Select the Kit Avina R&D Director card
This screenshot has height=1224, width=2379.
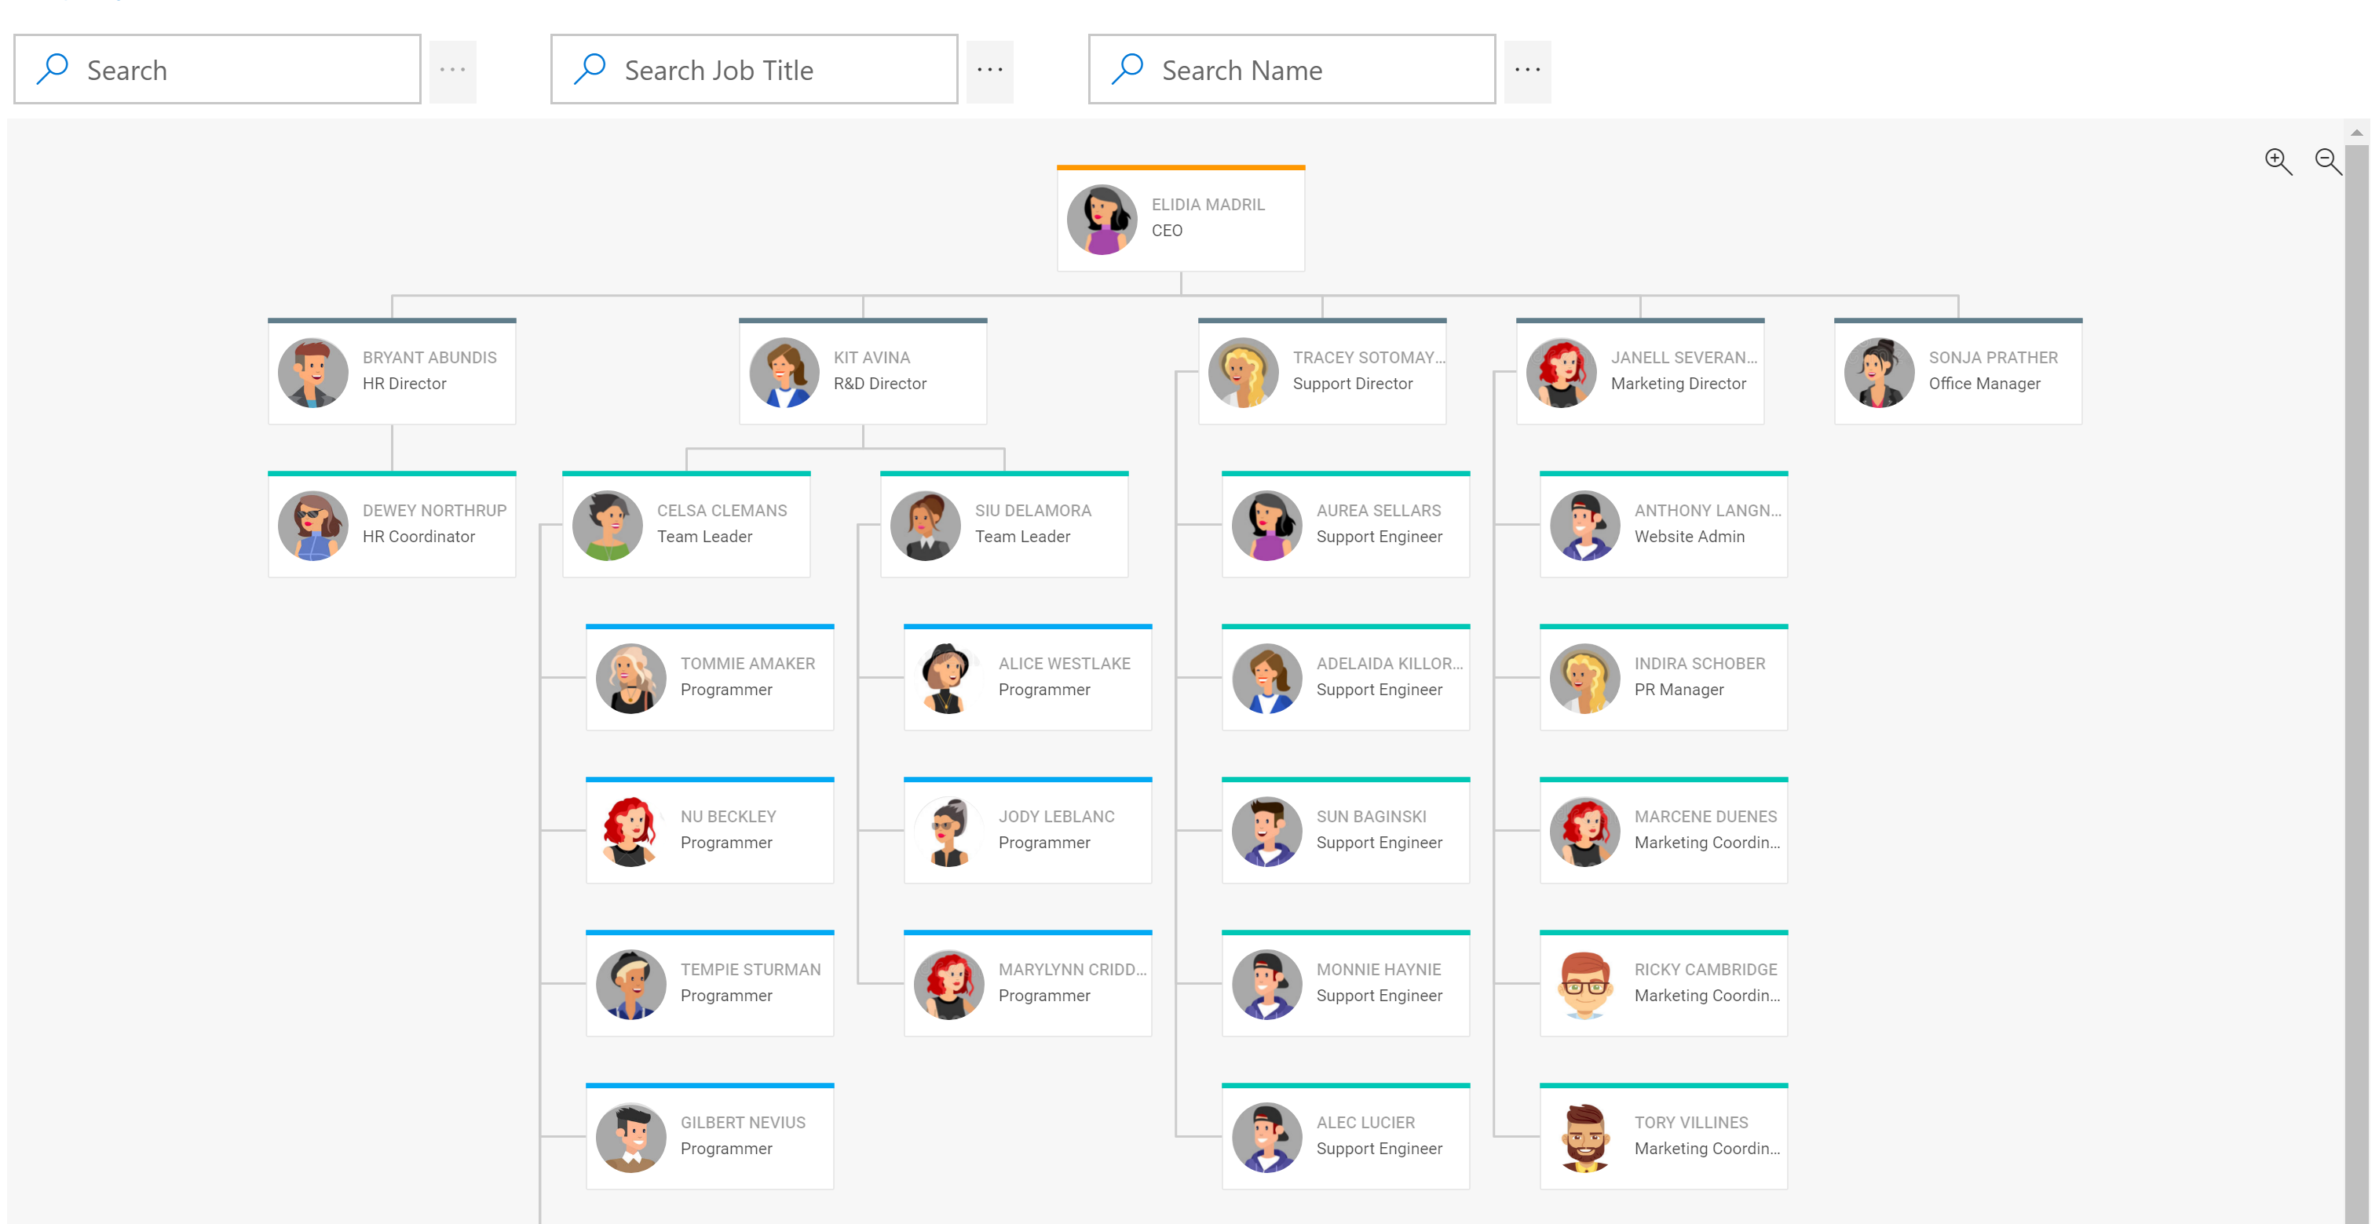863,372
